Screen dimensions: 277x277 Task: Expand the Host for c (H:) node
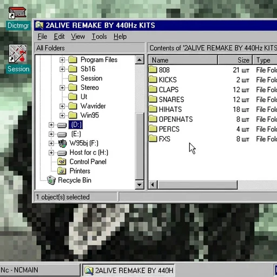[51, 153]
